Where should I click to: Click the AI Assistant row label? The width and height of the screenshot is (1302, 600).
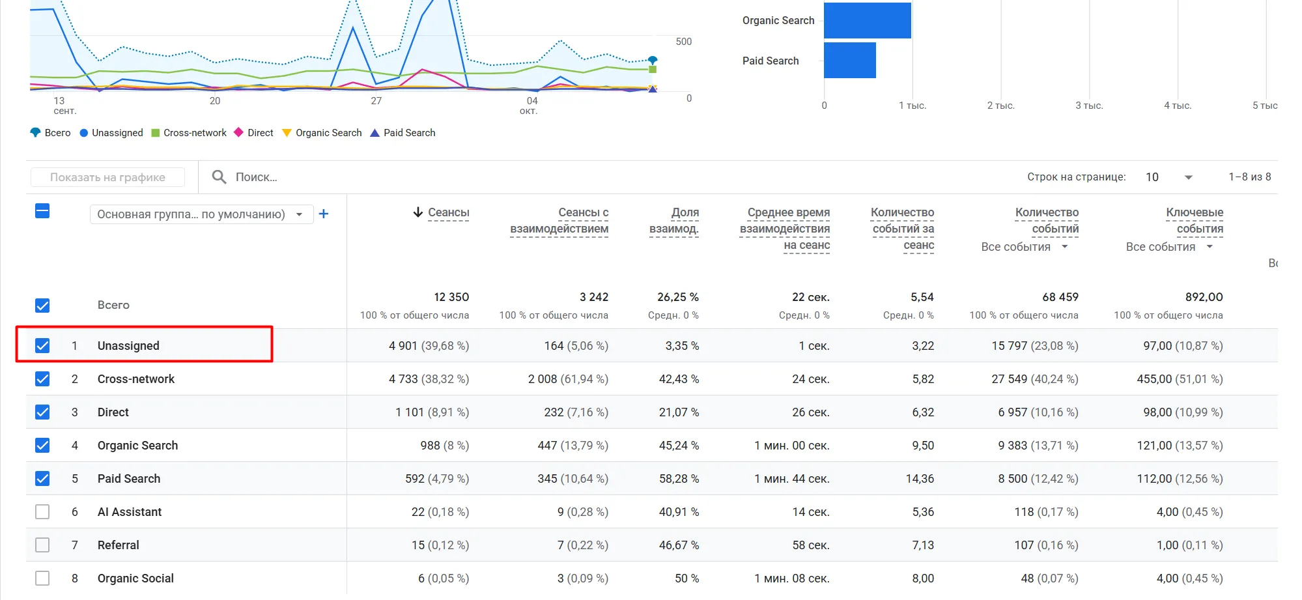pyautogui.click(x=130, y=511)
